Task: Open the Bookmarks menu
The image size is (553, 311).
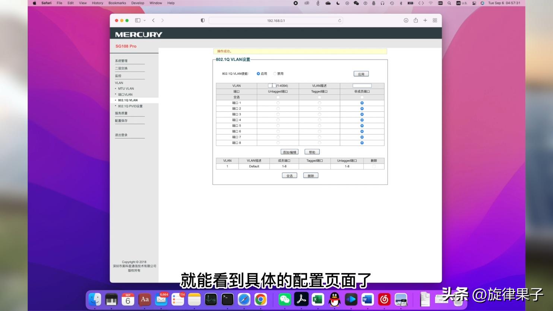Action: [x=117, y=3]
